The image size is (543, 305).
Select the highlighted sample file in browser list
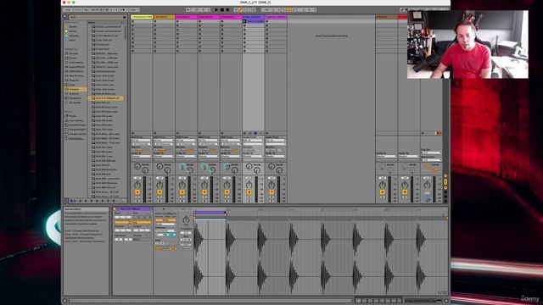107,98
